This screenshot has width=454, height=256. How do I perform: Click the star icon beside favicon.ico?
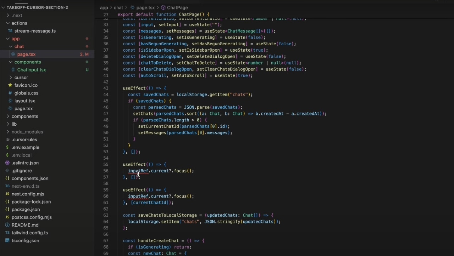click(10, 85)
